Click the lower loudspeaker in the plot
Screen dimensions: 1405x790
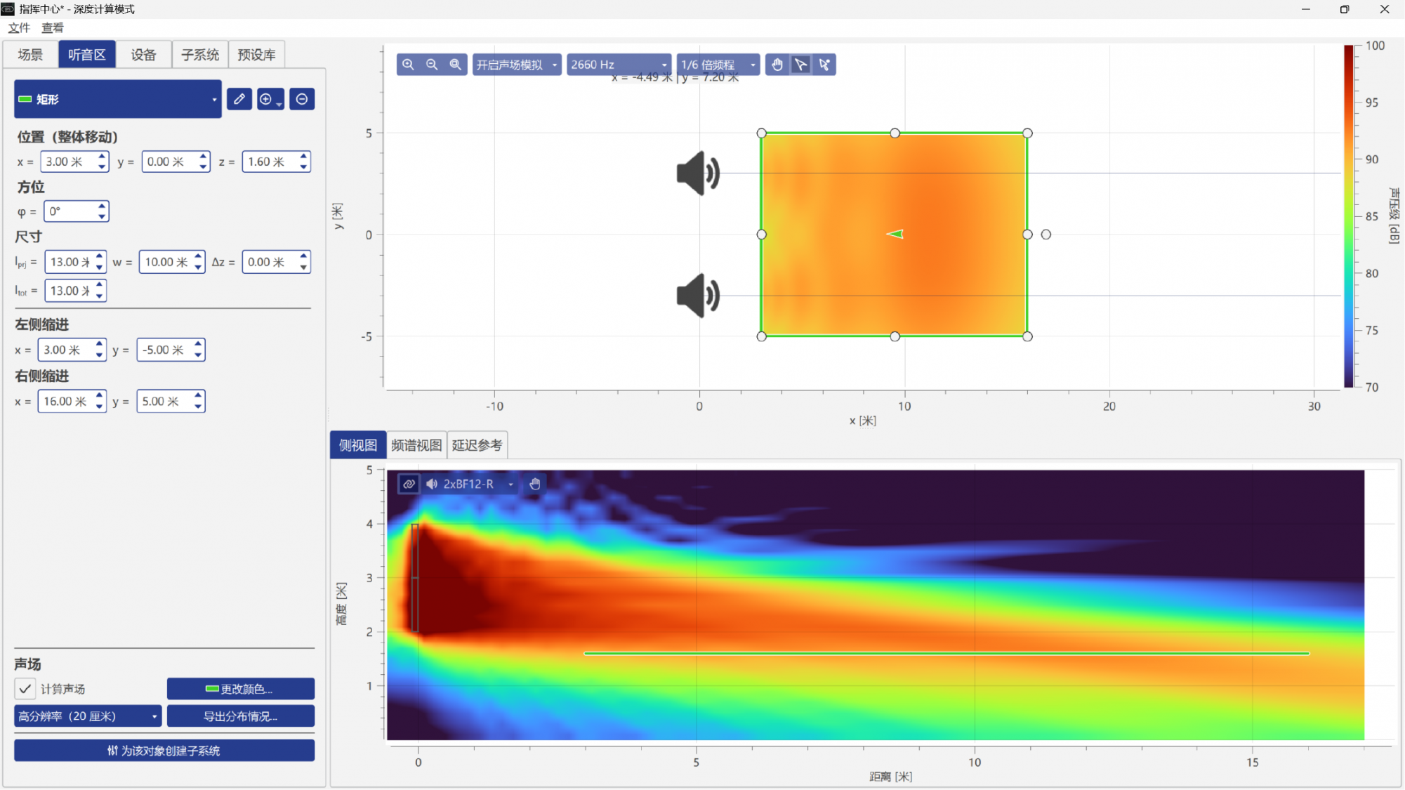click(698, 296)
